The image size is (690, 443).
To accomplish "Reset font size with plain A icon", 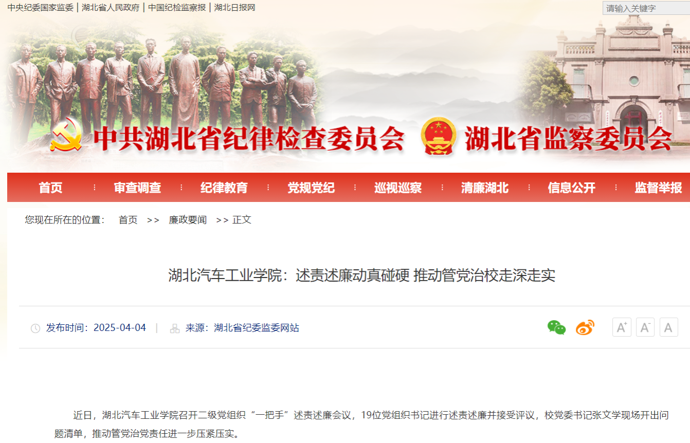I will click(x=668, y=327).
